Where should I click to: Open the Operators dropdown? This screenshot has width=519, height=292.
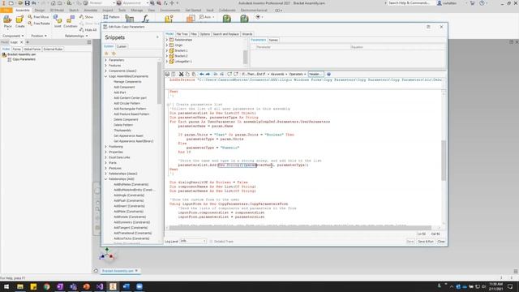[298, 74]
